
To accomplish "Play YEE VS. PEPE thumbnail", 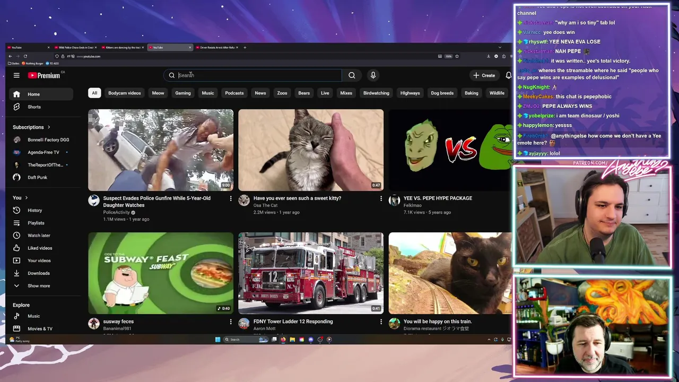I will pyautogui.click(x=450, y=150).
